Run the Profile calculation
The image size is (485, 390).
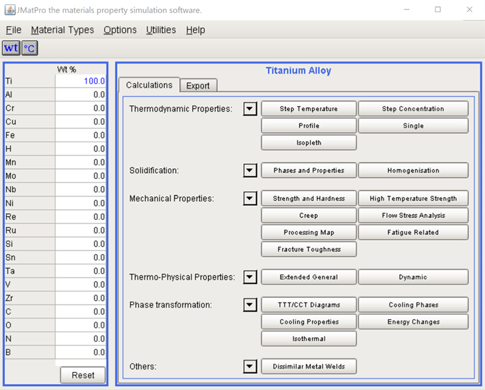click(x=309, y=126)
